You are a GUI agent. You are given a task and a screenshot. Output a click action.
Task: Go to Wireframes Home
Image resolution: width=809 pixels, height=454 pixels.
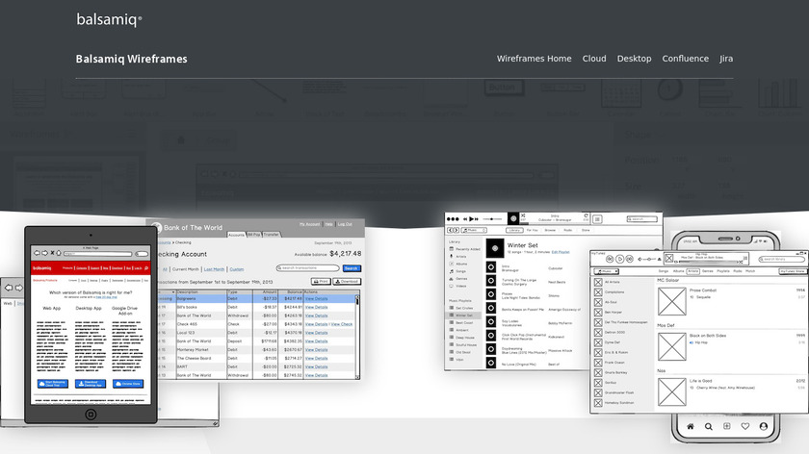coord(534,59)
